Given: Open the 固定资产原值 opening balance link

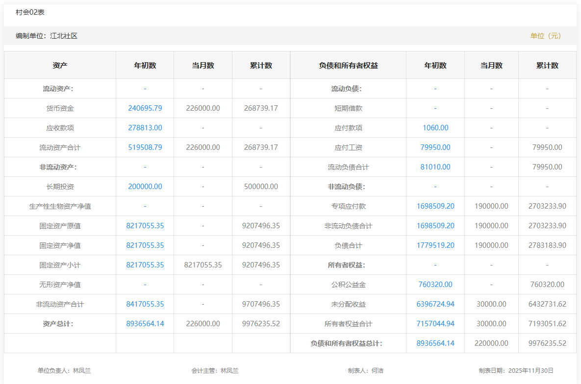Looking at the screenshot, I should pos(145,226).
